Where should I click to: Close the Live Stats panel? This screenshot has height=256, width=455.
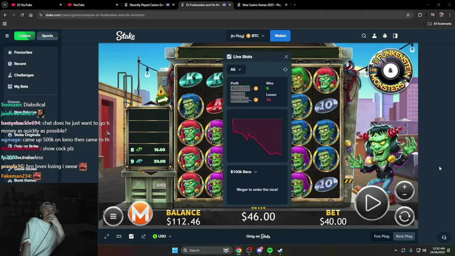coord(286,57)
